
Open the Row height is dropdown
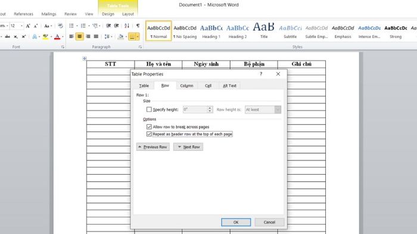coord(278,109)
